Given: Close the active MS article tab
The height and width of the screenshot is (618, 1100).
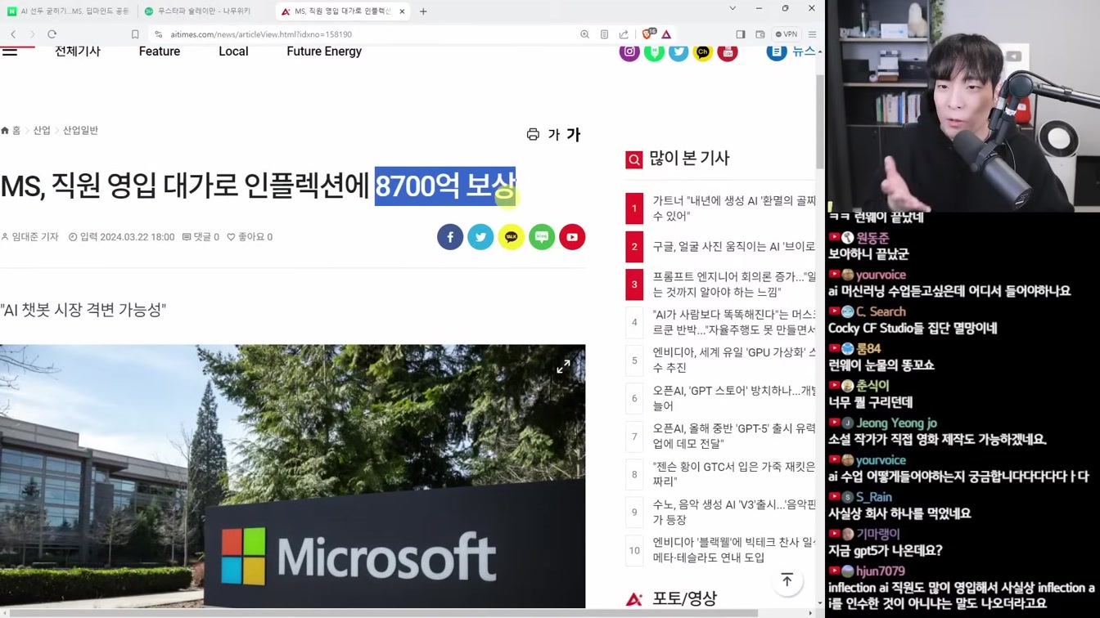Looking at the screenshot, I should point(402,11).
